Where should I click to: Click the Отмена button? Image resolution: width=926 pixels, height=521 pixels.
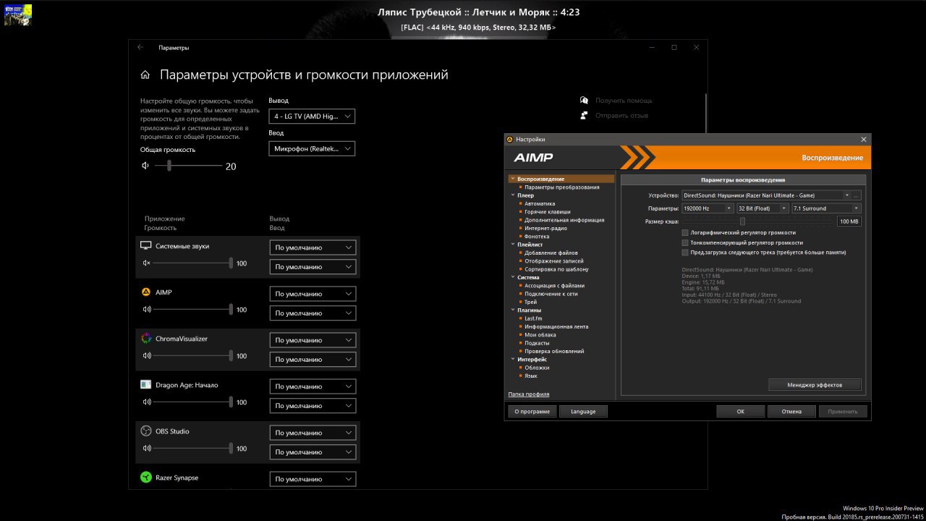[791, 411]
